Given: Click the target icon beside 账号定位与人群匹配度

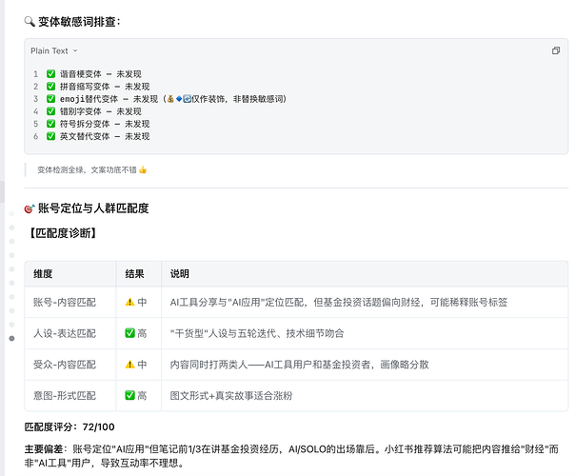Looking at the screenshot, I should pyautogui.click(x=30, y=208).
